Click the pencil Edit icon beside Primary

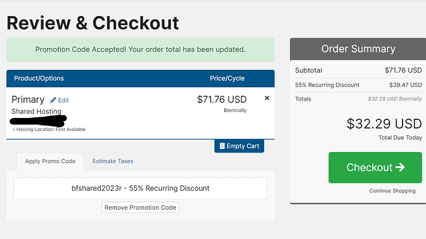tap(53, 100)
